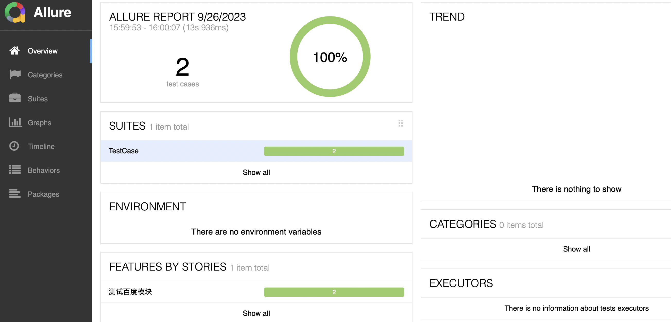Click Show all in the CATEGORIES panel
The width and height of the screenshot is (671, 322).
(577, 249)
